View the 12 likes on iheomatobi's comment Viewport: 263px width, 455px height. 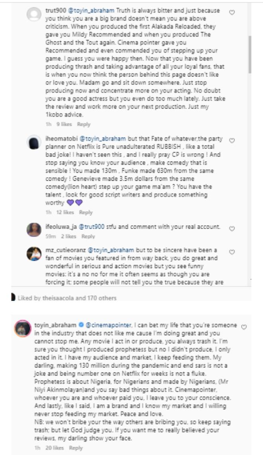pos(65,212)
